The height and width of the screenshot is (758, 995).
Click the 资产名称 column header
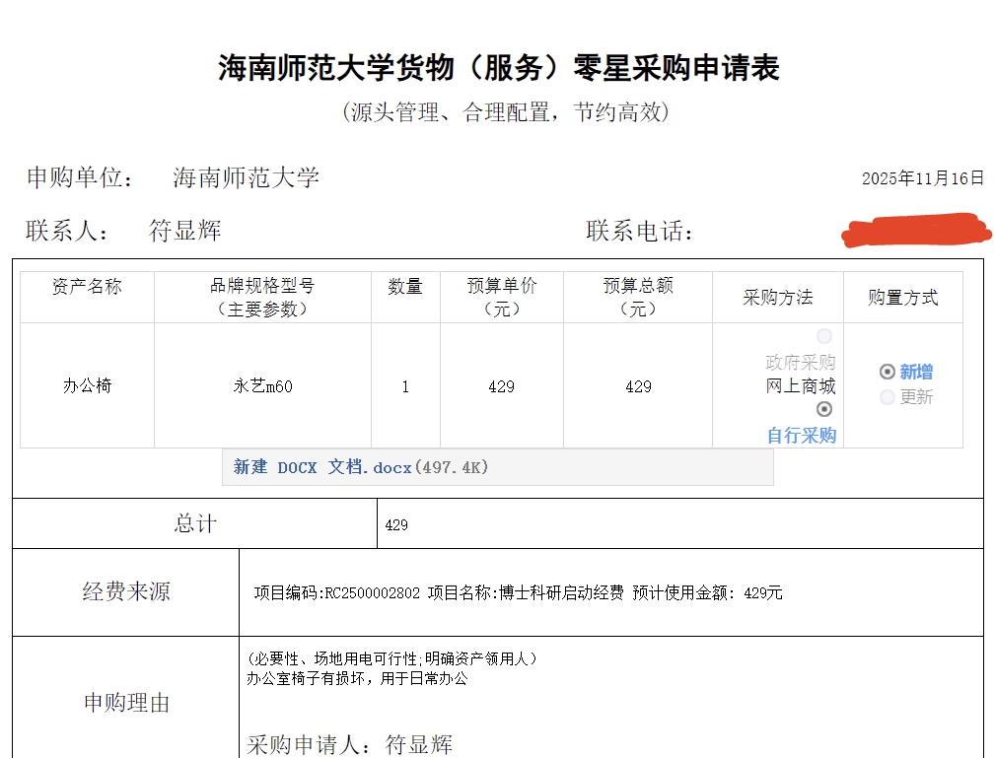point(88,287)
